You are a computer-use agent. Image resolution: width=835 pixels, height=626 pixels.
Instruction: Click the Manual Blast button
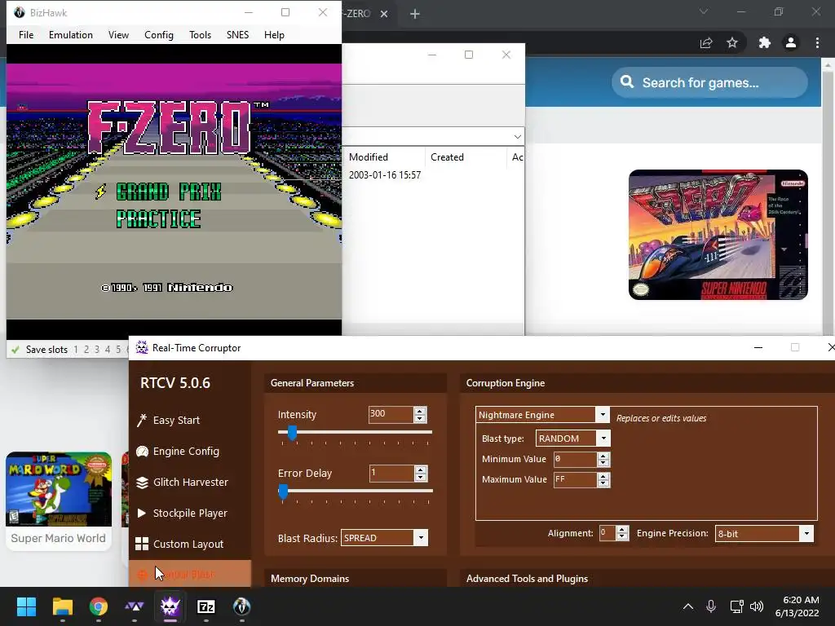click(x=189, y=574)
